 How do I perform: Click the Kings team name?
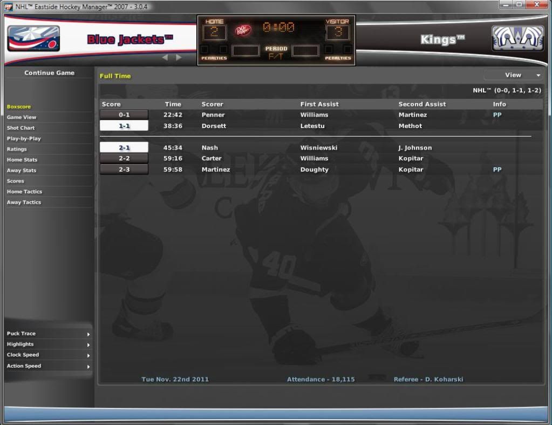(442, 39)
